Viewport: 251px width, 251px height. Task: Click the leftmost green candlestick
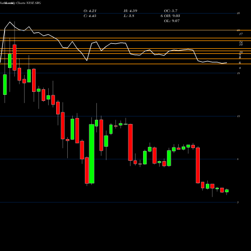(x=5, y=84)
